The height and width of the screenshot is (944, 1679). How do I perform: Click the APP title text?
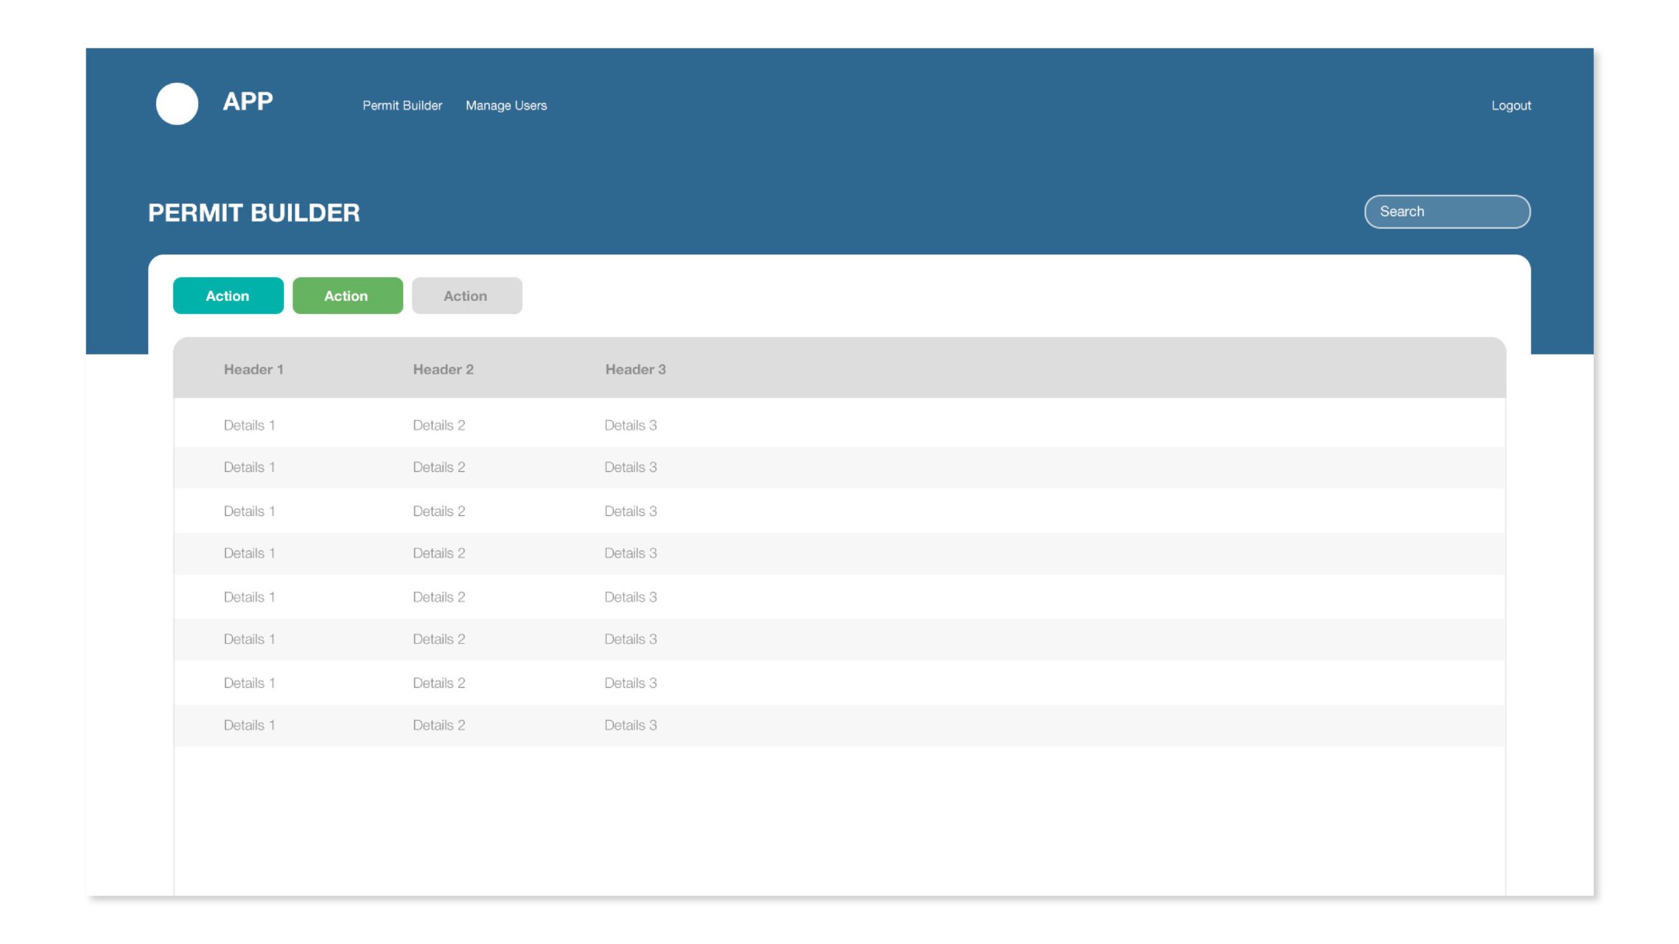(x=248, y=102)
